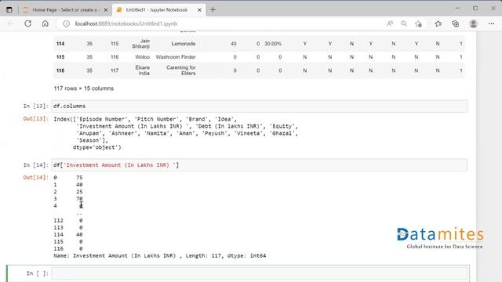Open a new browser tab
This screenshot has height=282, width=502.
pos(213,10)
